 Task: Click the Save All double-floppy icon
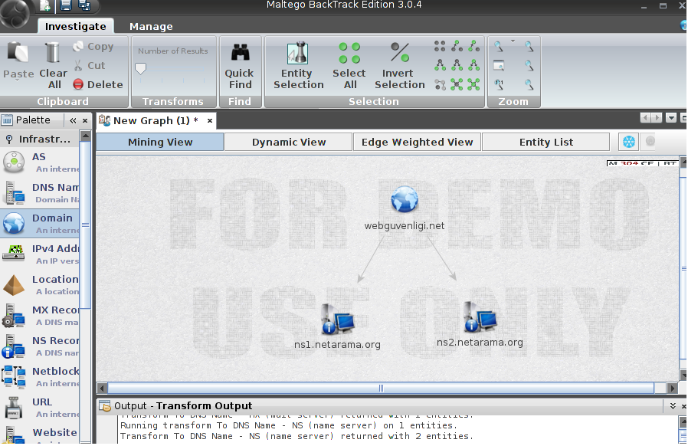click(84, 5)
